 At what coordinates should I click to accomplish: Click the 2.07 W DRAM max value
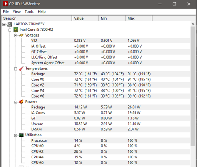coord(133,129)
